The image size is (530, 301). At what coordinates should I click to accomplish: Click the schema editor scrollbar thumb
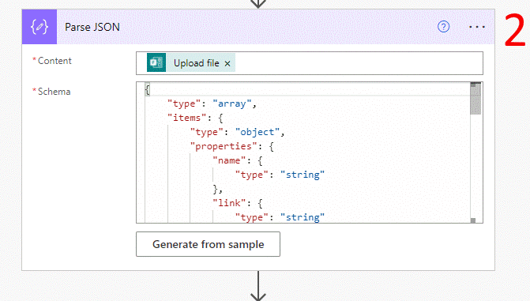(475, 100)
